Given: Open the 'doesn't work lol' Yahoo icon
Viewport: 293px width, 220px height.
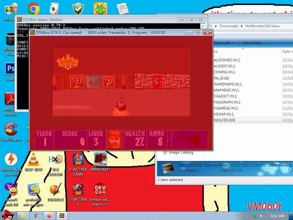Looking at the screenshot, I should (11, 195).
